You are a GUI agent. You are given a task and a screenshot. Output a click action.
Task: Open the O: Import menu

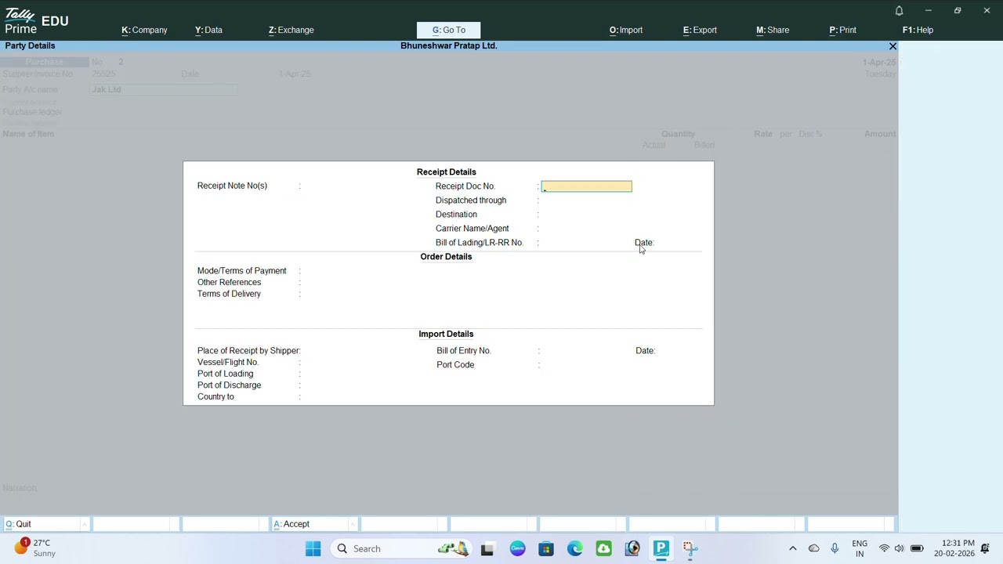point(626,30)
